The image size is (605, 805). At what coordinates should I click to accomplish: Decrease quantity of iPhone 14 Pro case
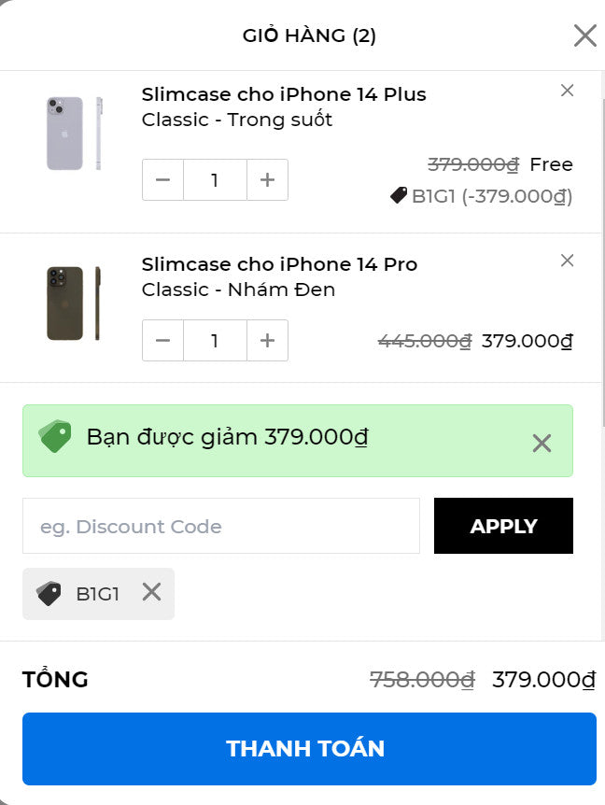(x=162, y=340)
